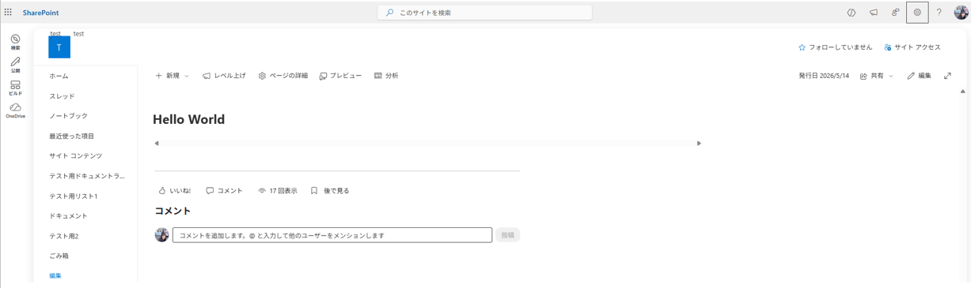
Task: Open the help question mark icon
Action: pos(939,13)
